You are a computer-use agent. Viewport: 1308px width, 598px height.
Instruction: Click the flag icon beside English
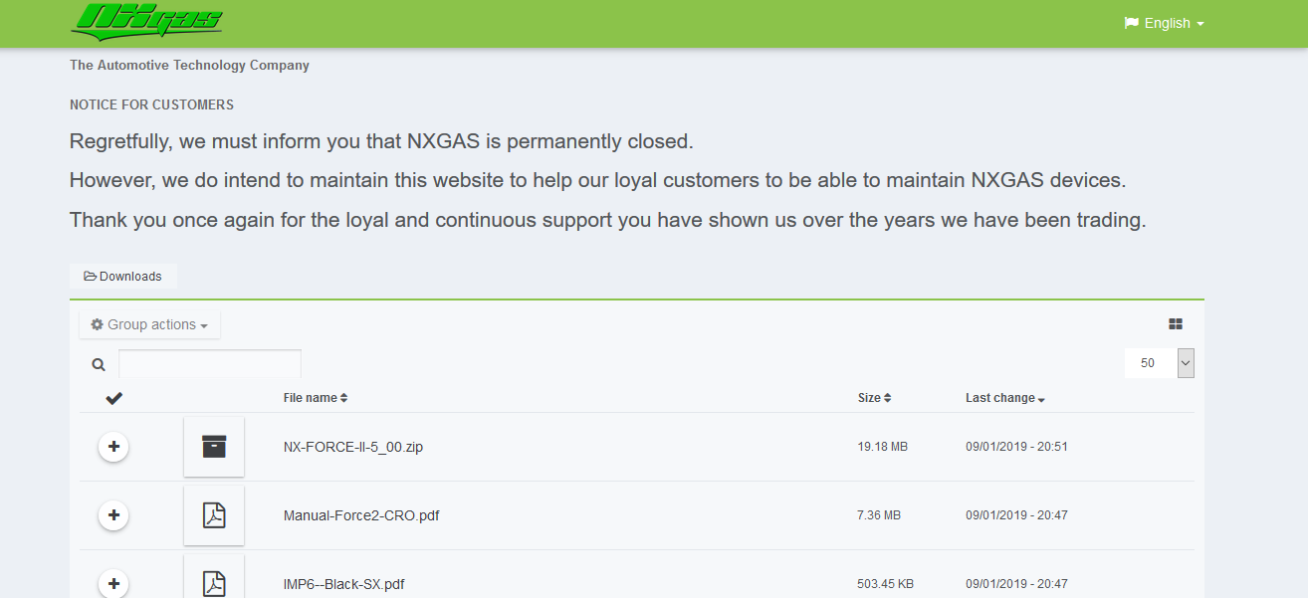1132,23
